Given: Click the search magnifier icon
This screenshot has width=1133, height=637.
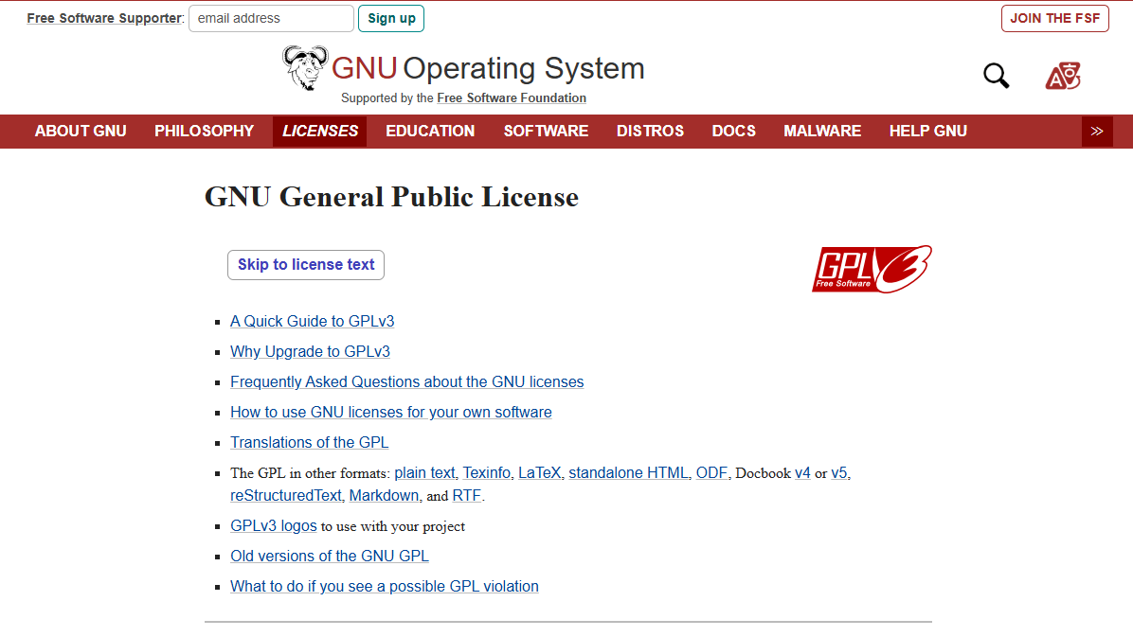Looking at the screenshot, I should (996, 75).
